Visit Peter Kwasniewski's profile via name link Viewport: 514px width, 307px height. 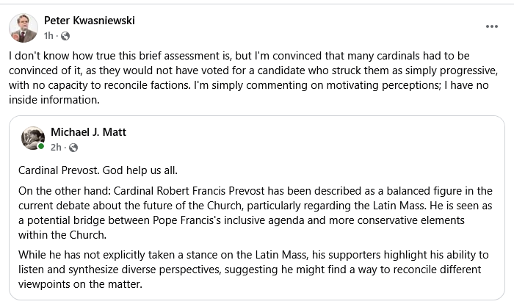90,21
